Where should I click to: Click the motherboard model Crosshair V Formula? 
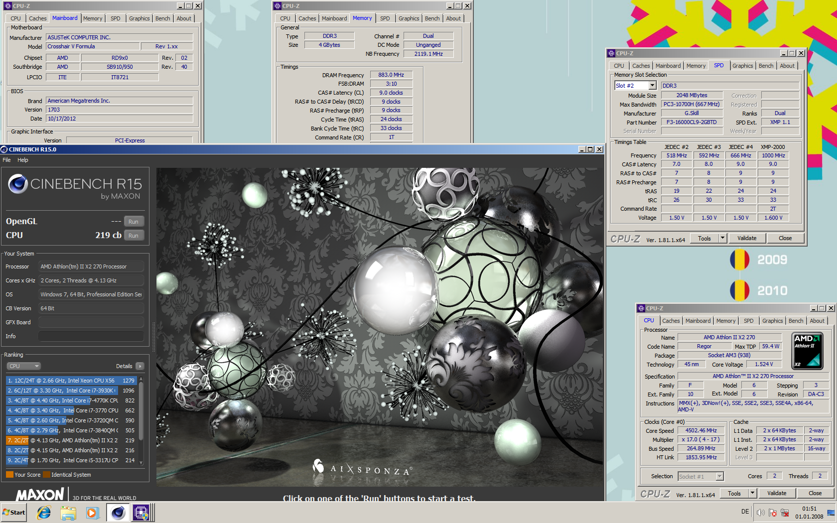pos(93,46)
